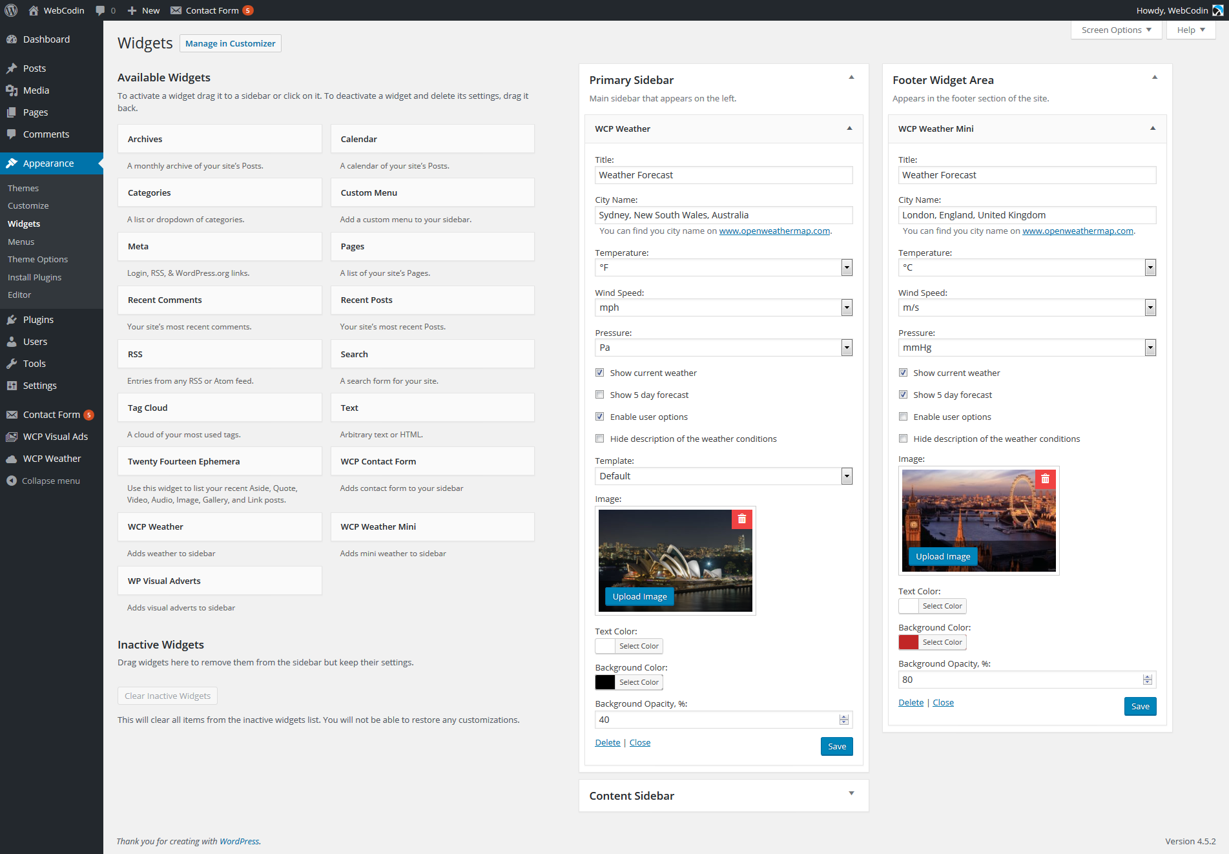Viewport: 1229px width, 854px height.
Task: Open the Plugins menu icon
Action: pos(12,320)
